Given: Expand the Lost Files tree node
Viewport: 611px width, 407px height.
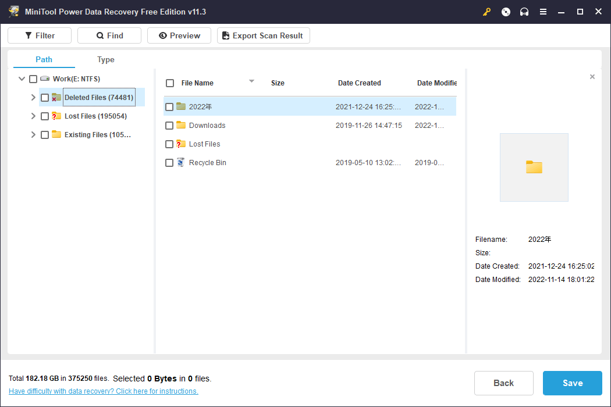Looking at the screenshot, I should pyautogui.click(x=33, y=116).
